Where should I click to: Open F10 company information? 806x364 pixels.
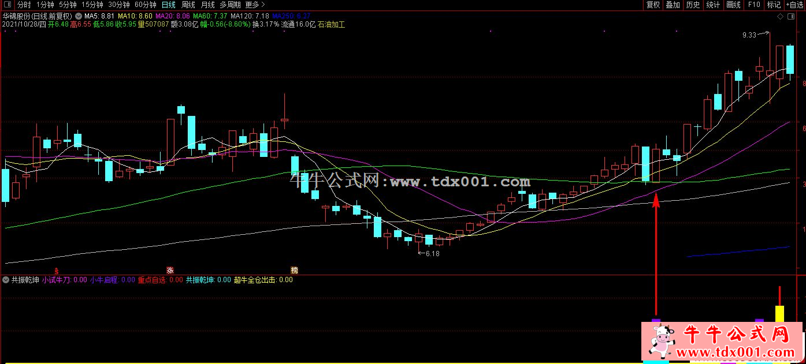point(753,5)
